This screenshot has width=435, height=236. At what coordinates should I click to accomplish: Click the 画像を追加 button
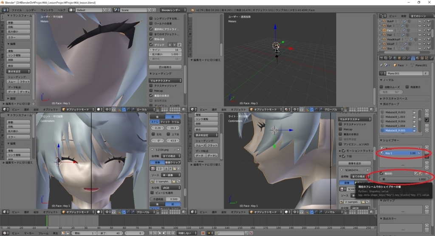coord(355,163)
